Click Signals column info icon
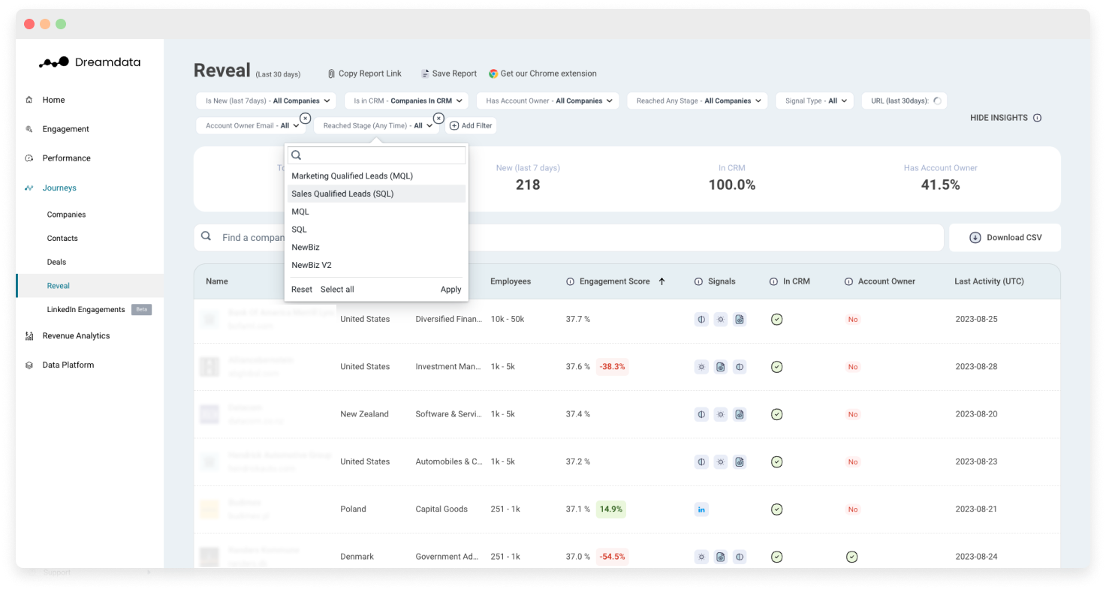The image size is (1106, 592). (x=698, y=282)
